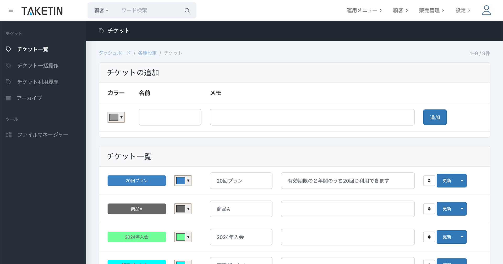Open the user profile icon
This screenshot has height=264, width=503.
click(486, 10)
